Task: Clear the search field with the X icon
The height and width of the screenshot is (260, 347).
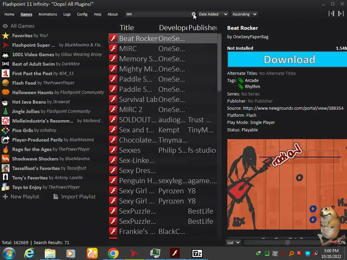Action: pyautogui.click(x=193, y=14)
